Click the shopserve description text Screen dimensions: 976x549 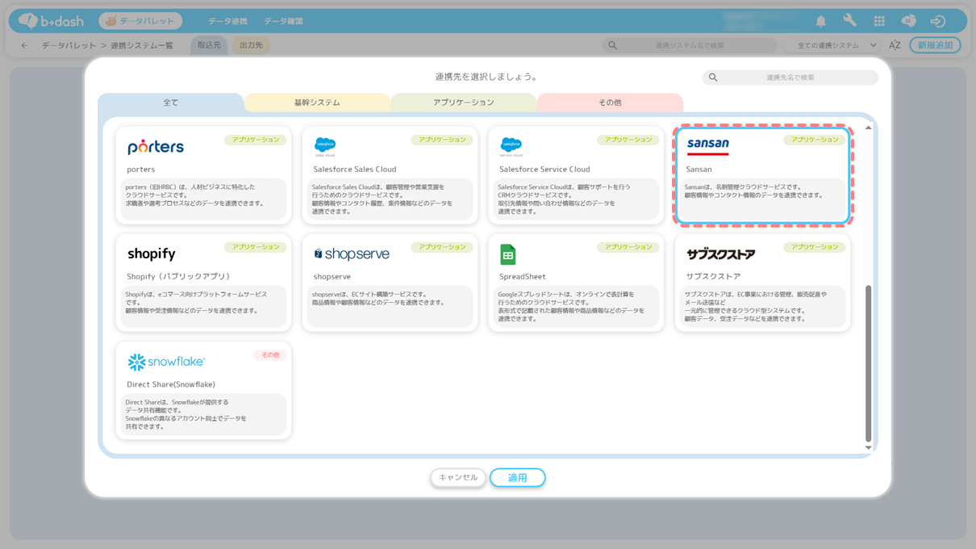(378, 299)
